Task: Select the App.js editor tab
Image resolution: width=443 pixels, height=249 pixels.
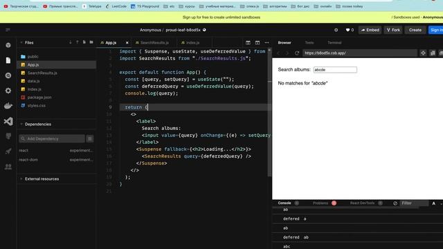Action: coord(111,43)
